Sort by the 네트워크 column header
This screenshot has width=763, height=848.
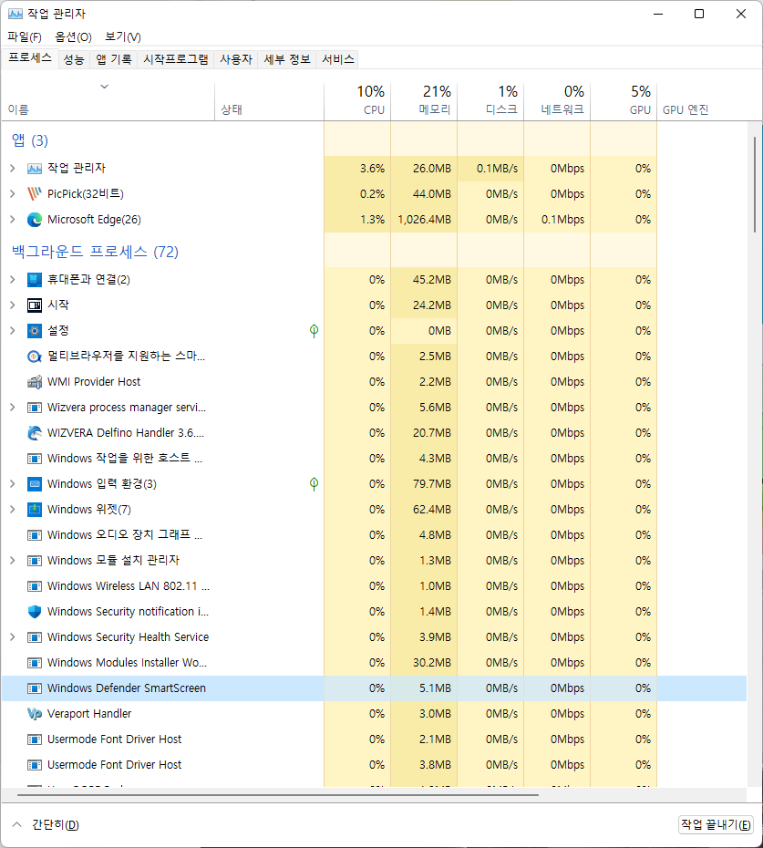tap(557, 101)
